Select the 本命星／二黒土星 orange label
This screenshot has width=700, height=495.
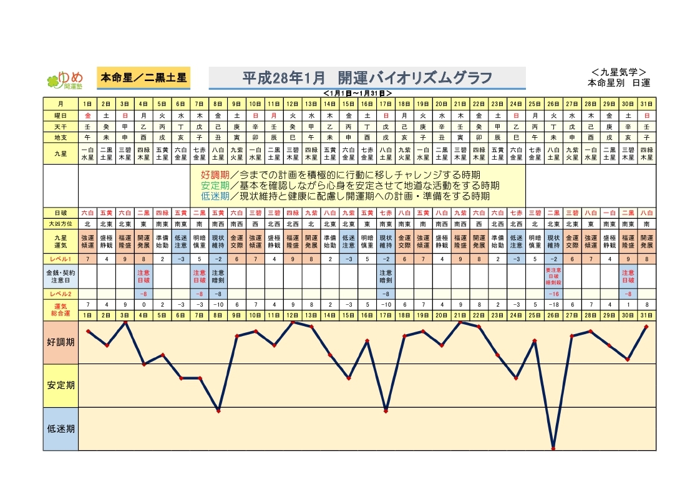pyautogui.click(x=143, y=78)
